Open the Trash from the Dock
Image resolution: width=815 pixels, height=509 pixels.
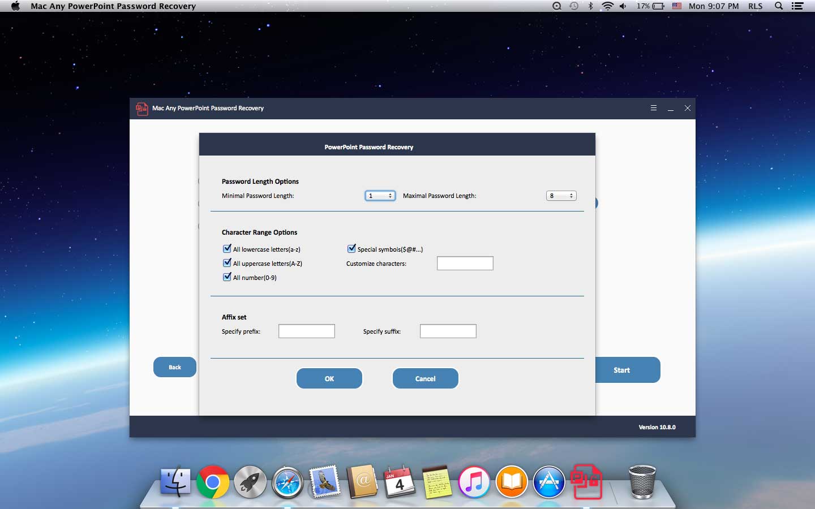[x=642, y=482]
